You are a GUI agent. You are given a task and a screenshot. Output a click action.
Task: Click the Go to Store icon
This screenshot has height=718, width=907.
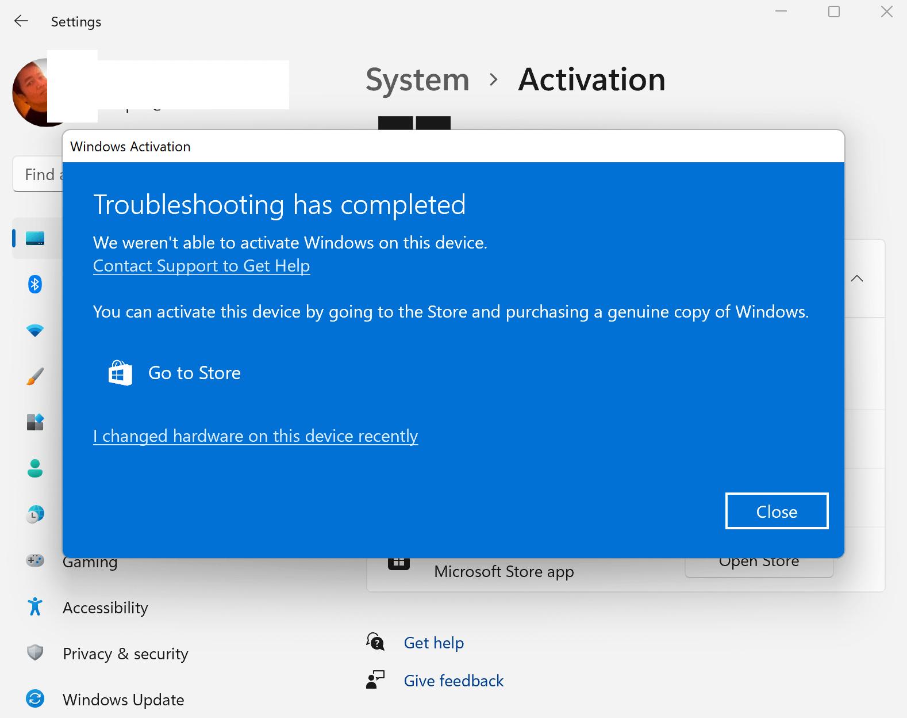120,373
